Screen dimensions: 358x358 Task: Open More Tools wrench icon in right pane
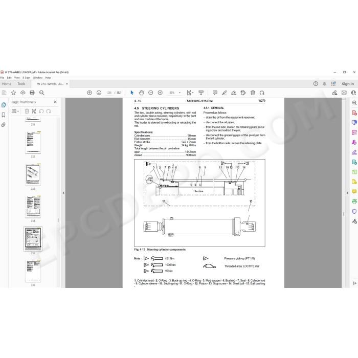point(354,221)
